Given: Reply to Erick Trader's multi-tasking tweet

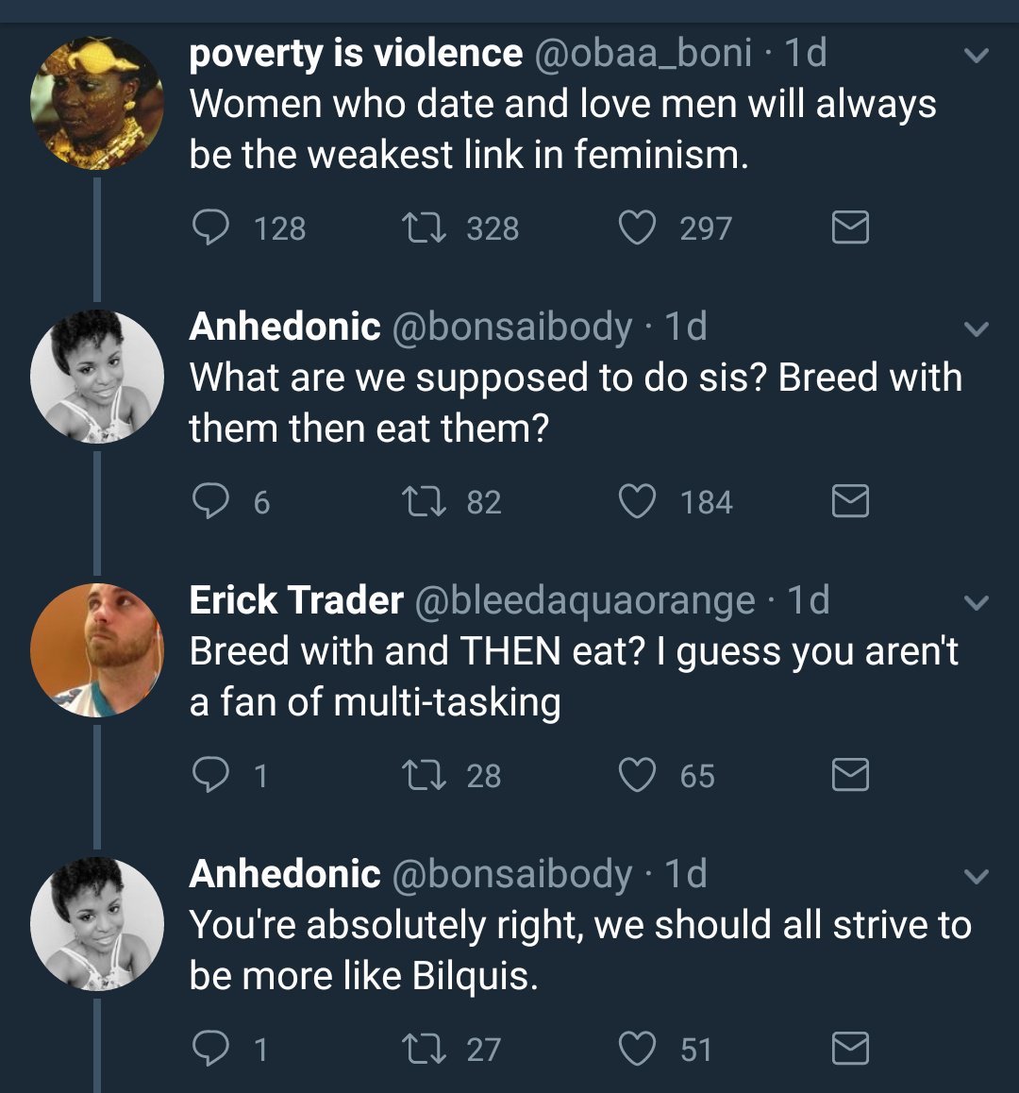Looking at the screenshot, I should pos(210,775).
